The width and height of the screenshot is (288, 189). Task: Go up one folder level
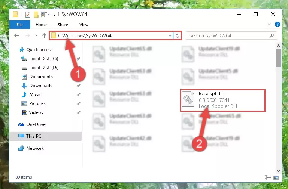tap(44, 35)
